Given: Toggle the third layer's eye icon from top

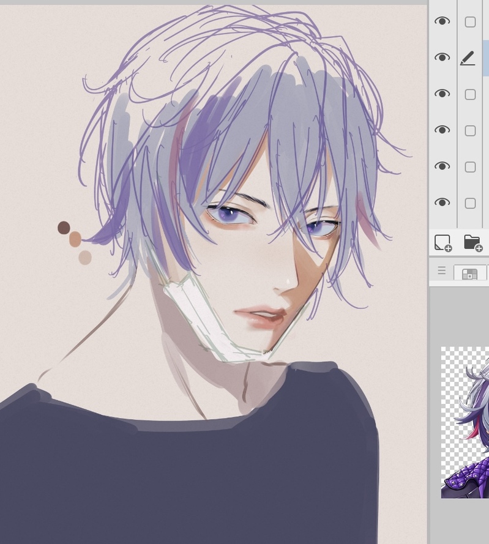Looking at the screenshot, I should click(x=442, y=94).
